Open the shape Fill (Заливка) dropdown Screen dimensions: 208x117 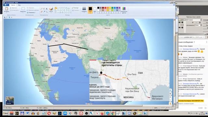[x=76, y=10]
